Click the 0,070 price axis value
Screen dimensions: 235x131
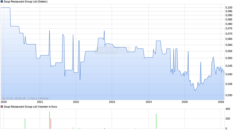point(229,34)
